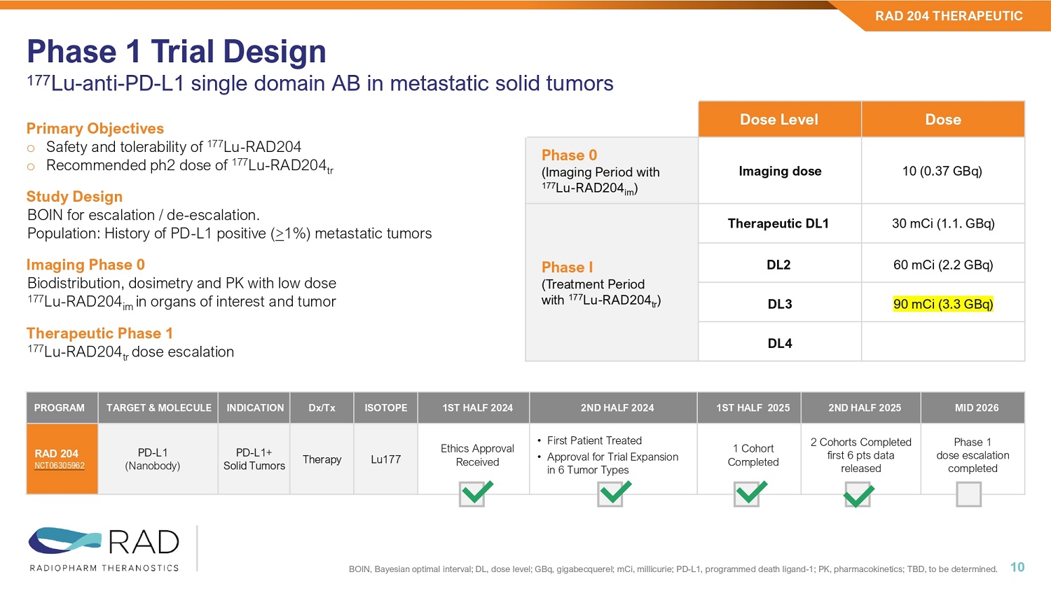
Task: Click the checkmark under Ethics Approval Received
Action: (474, 494)
